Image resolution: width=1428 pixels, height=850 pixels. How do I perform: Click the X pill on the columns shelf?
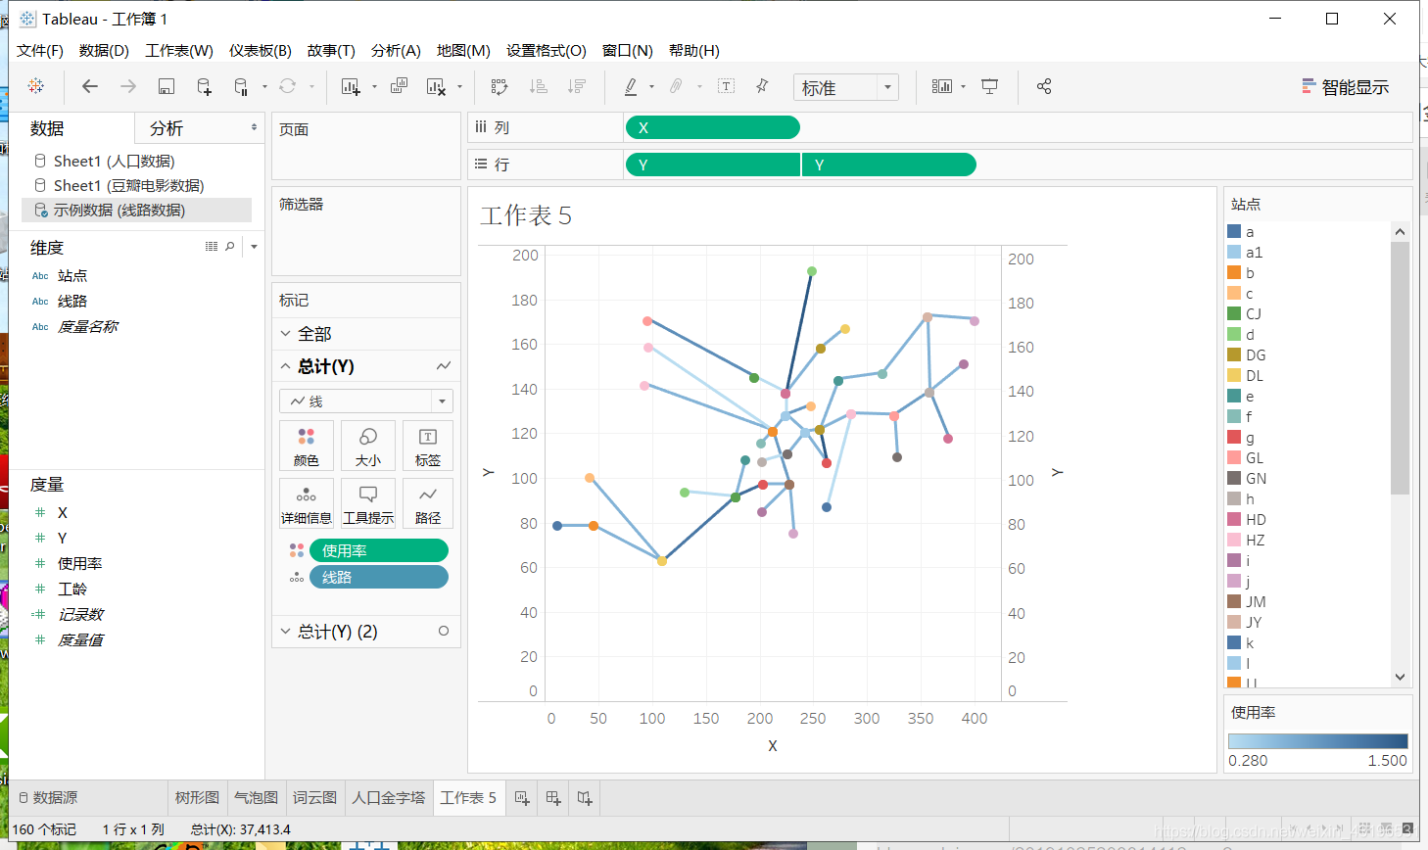pos(712,127)
